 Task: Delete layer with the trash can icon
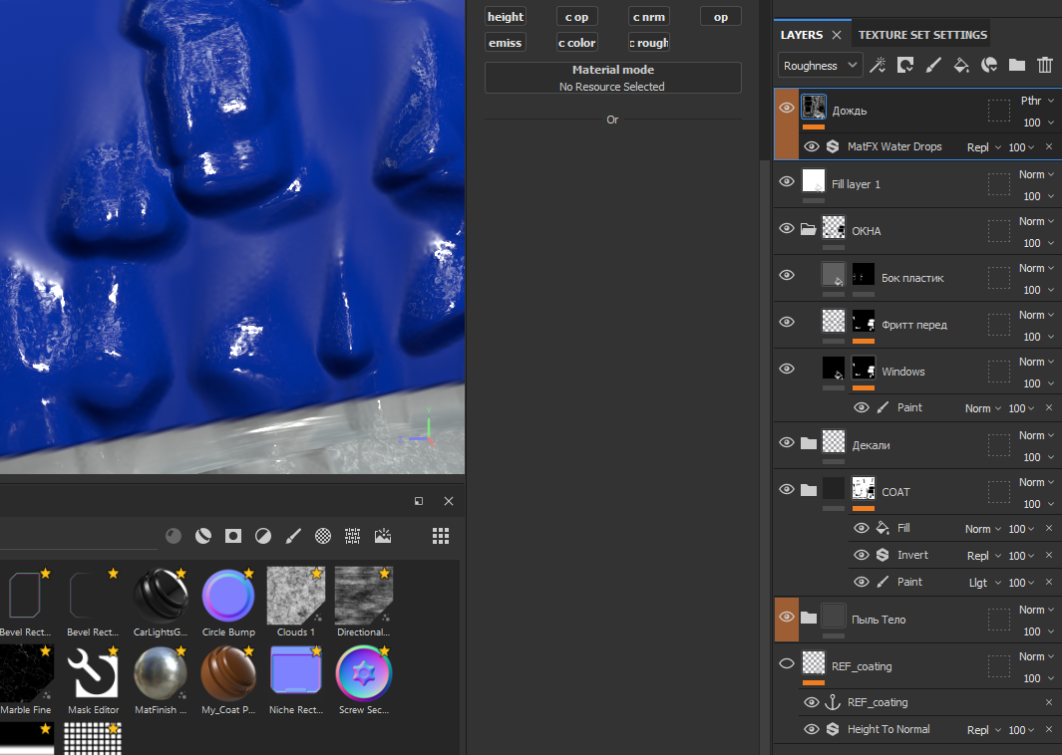tap(1044, 66)
